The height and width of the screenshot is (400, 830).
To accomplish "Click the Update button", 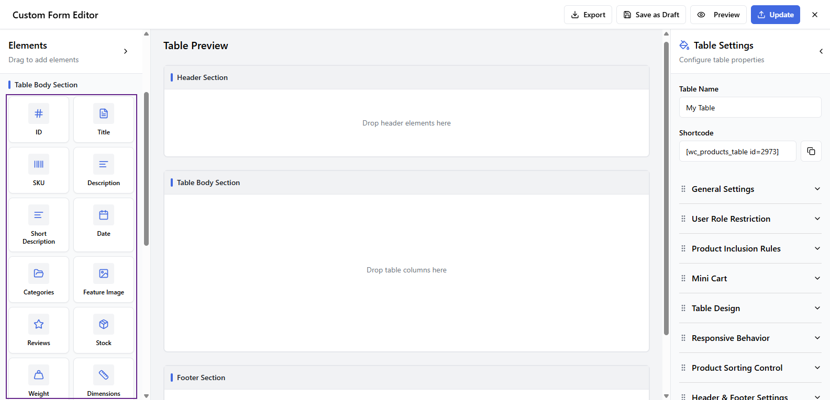I will pyautogui.click(x=775, y=15).
